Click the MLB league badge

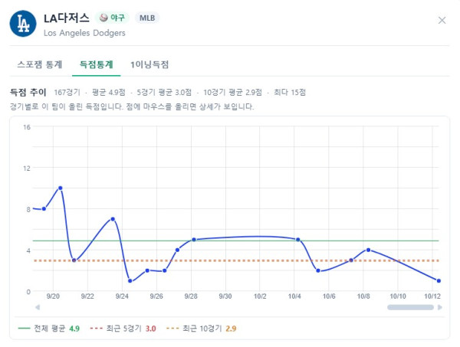tap(147, 18)
